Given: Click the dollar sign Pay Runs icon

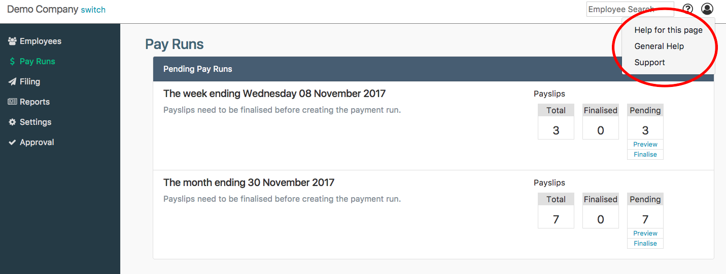Looking at the screenshot, I should (x=13, y=62).
